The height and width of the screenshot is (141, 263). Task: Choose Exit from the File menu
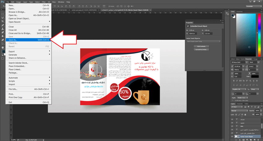point(28,102)
